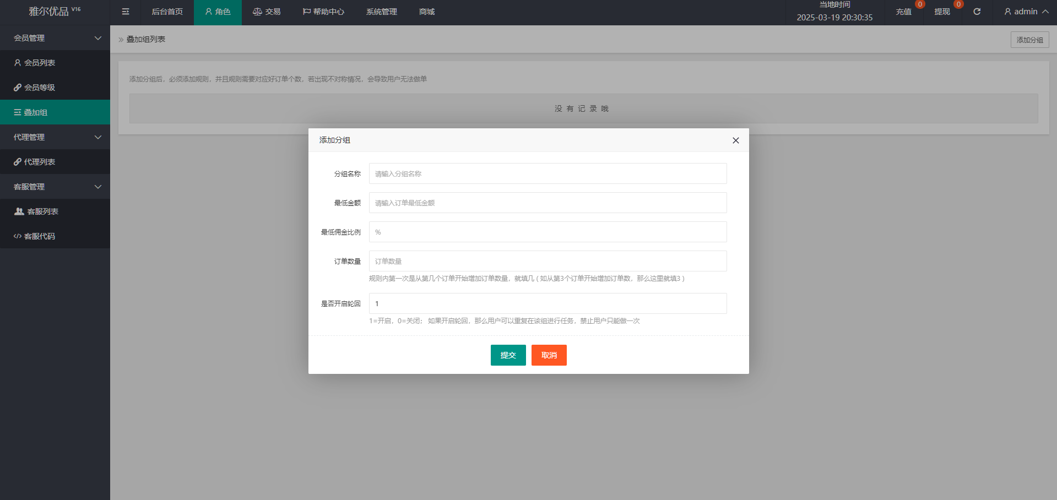
Task: Open the 帮助中心 top menu
Action: pyautogui.click(x=323, y=12)
